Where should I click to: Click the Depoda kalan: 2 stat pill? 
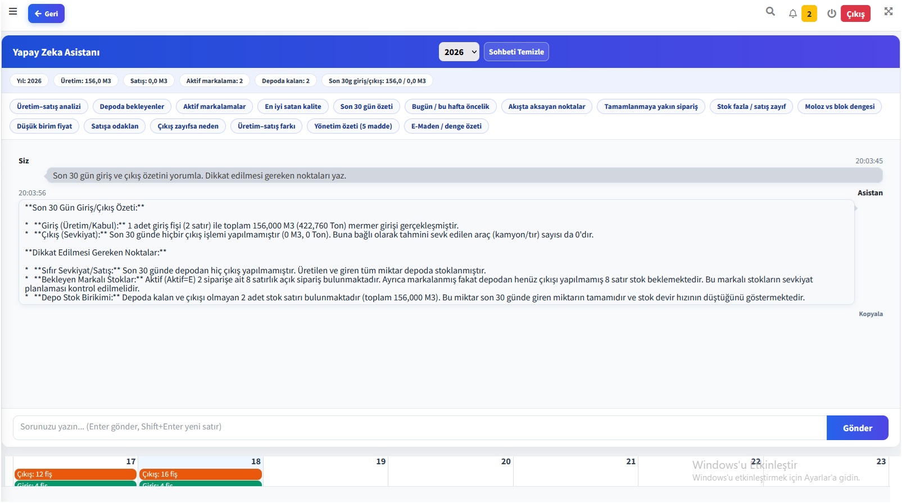click(285, 81)
